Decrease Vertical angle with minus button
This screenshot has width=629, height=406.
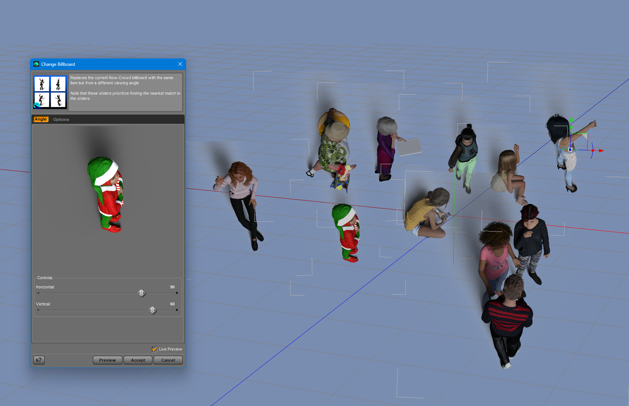pyautogui.click(x=38, y=310)
